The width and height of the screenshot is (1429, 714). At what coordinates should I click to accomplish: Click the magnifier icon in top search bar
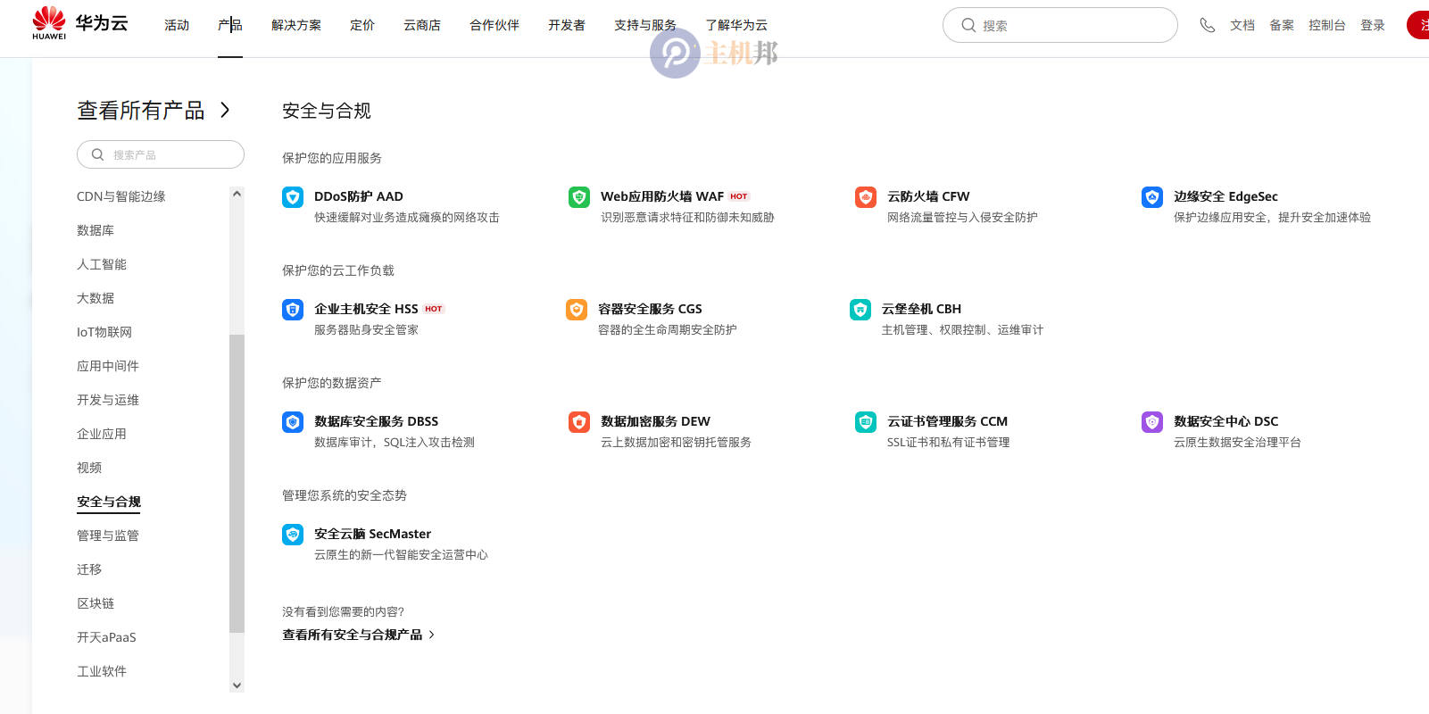tap(968, 25)
